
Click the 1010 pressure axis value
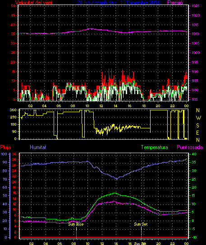tap(196, 34)
